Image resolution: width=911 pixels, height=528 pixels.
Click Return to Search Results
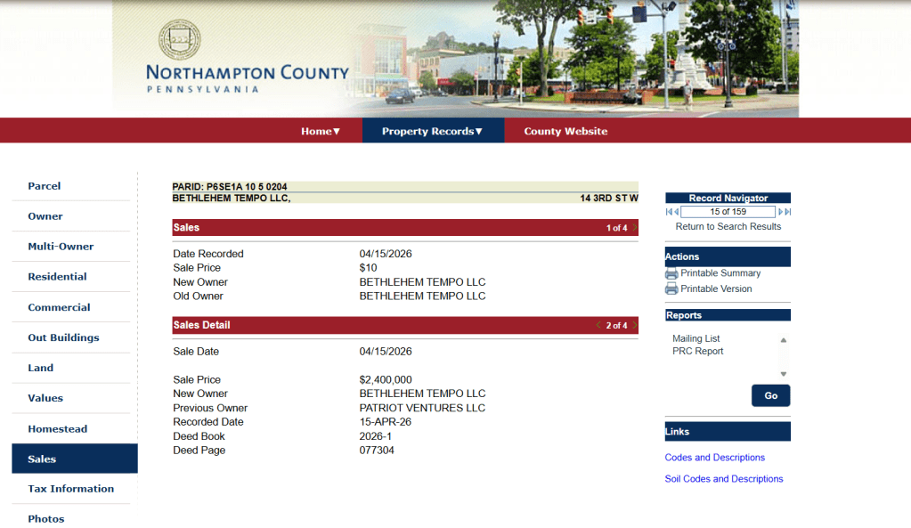click(728, 226)
